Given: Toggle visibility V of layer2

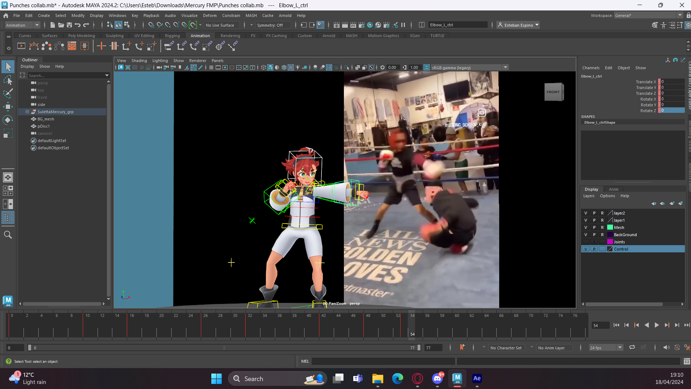Looking at the screenshot, I should point(586,213).
